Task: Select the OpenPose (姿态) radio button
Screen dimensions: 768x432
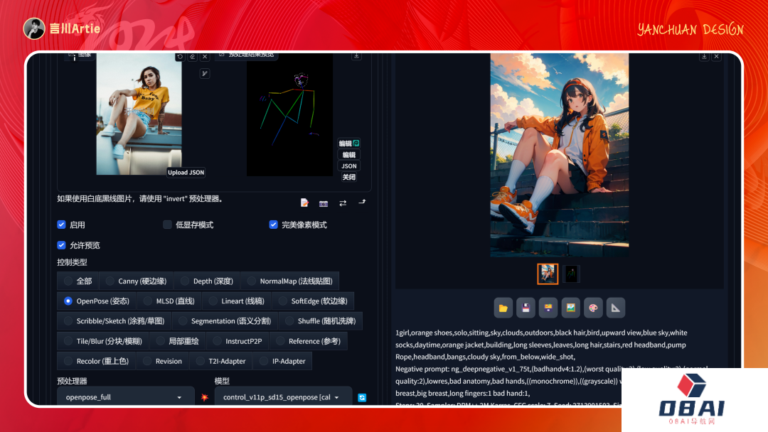Action: (x=68, y=301)
